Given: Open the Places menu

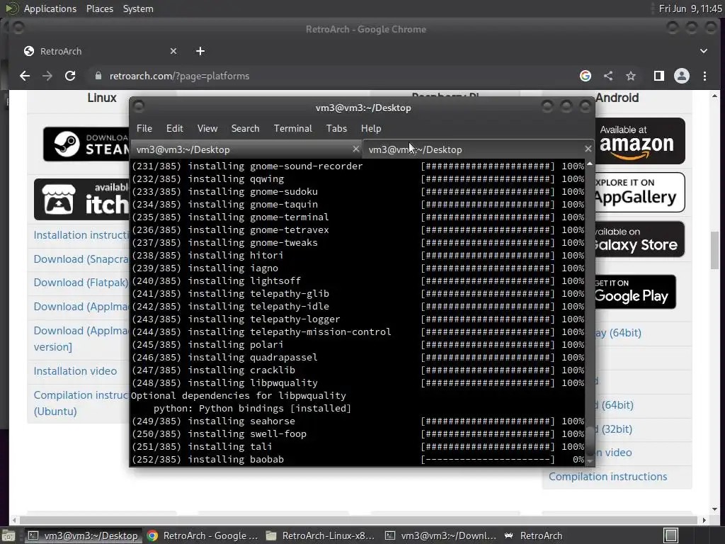Looking at the screenshot, I should coord(99,8).
